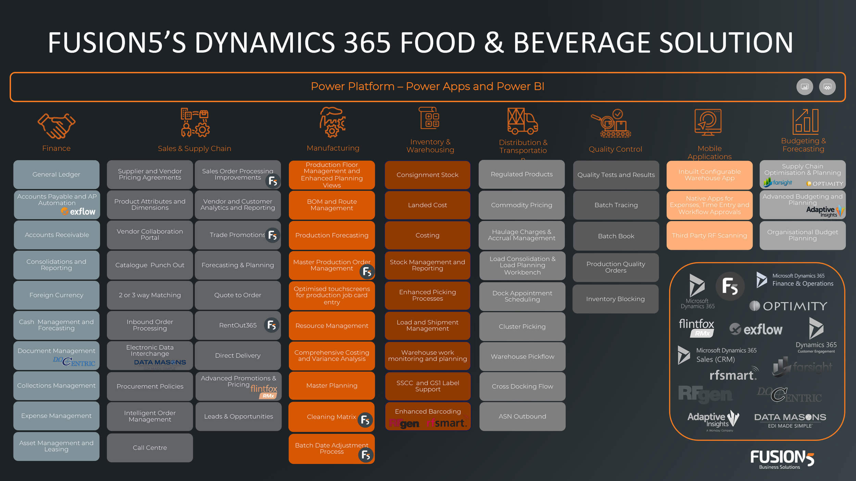Click the Power BI chart icon in banner
The width and height of the screenshot is (856, 481).
(804, 87)
